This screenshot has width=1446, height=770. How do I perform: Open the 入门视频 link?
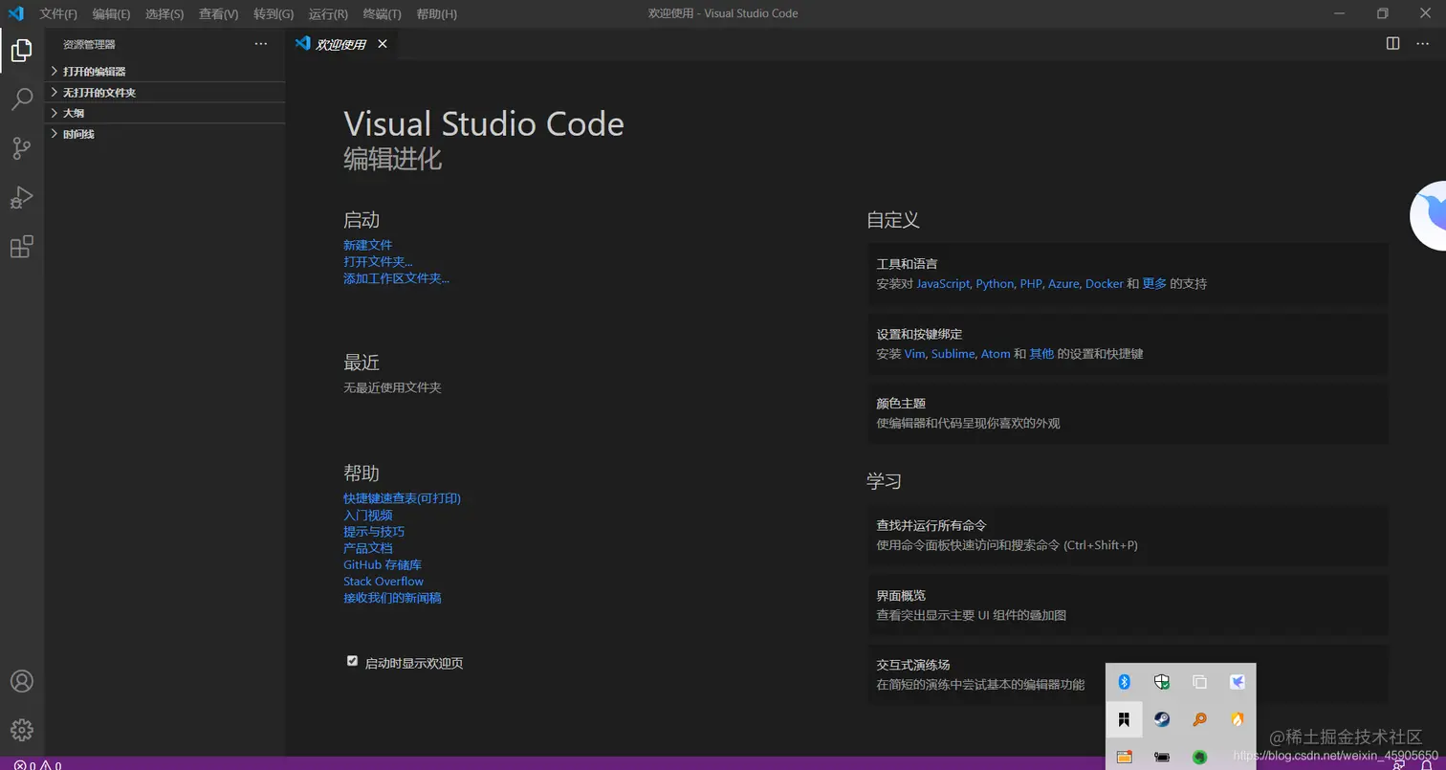[x=367, y=515]
